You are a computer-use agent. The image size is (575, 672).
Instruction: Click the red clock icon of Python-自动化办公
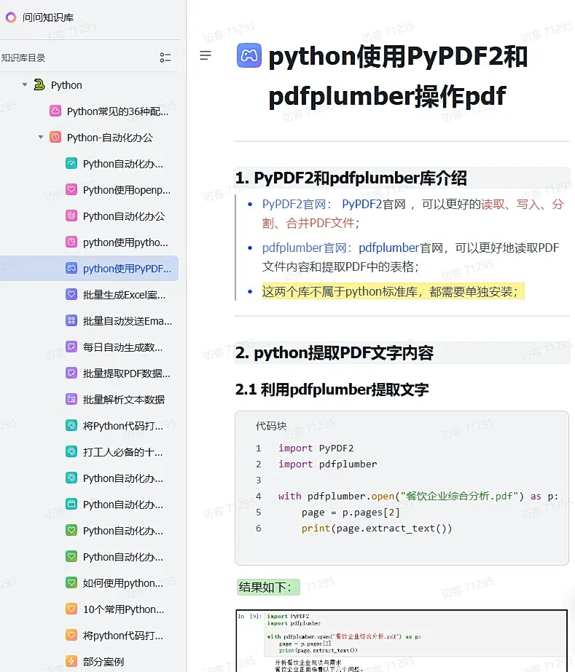pos(55,137)
